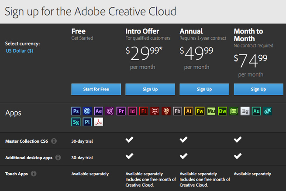Screen dimensions: 286x191
Task: Click the Flash (Fl) icon
Action: (x=144, y=111)
